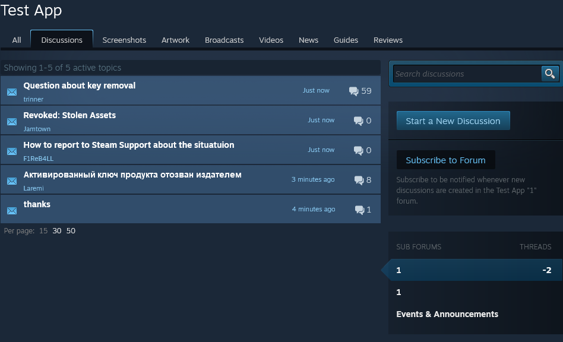This screenshot has height=342, width=563.
Task: Open the Broadcasts tab
Action: [224, 40]
